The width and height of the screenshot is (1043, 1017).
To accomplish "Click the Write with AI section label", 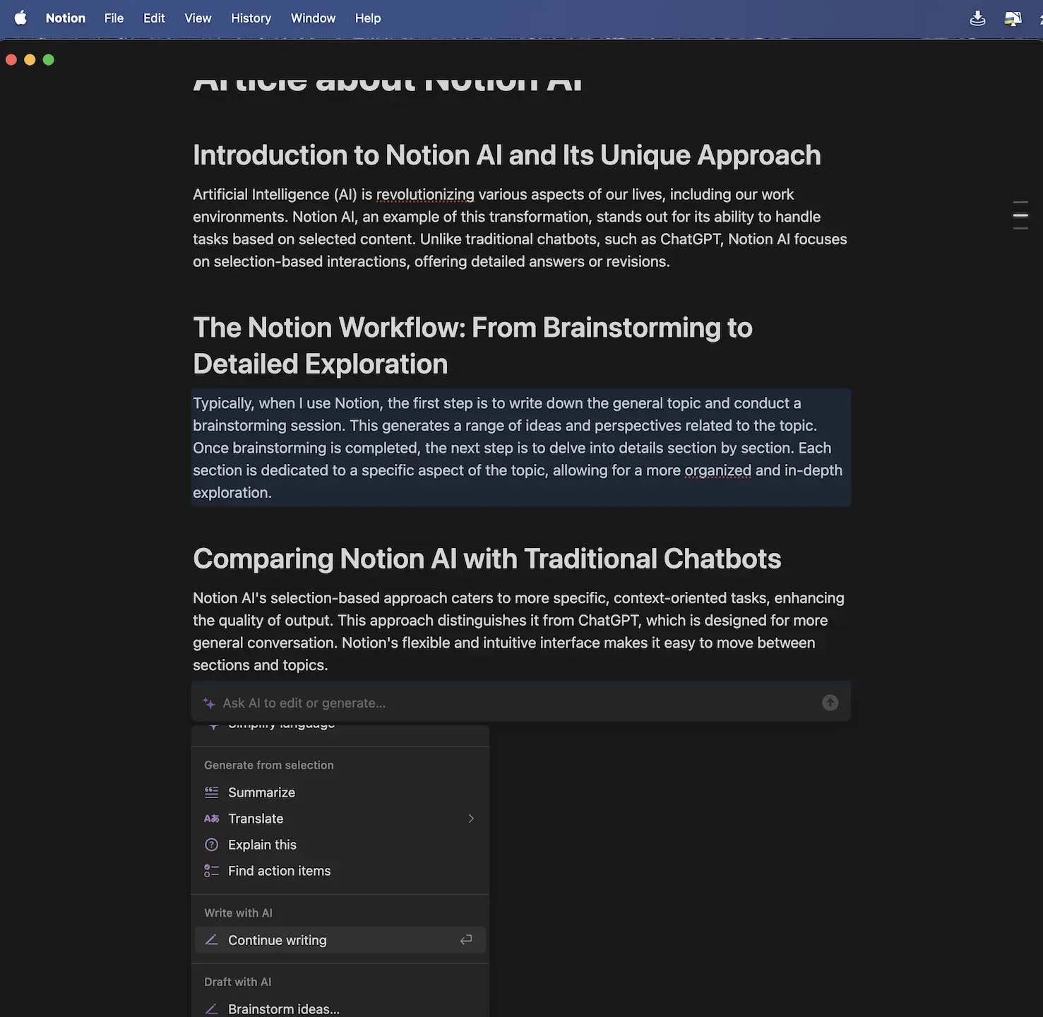I will coord(238,912).
